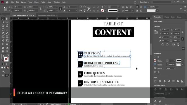
Task: Toggle constrain width and height proportions in Properties panel
Action: 182,32
